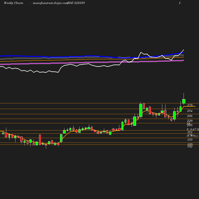Click the 'BSE 523539' symbol label
The height and width of the screenshot is (199, 199).
(76, 3)
